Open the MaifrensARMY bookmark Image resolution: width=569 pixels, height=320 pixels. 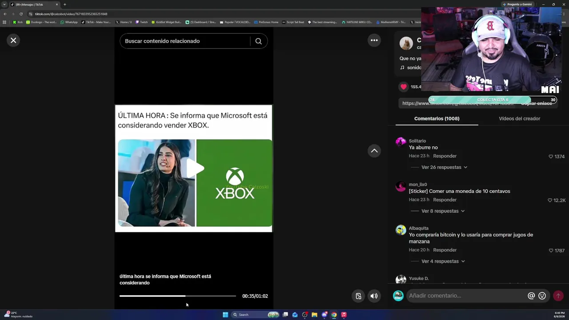[391, 22]
